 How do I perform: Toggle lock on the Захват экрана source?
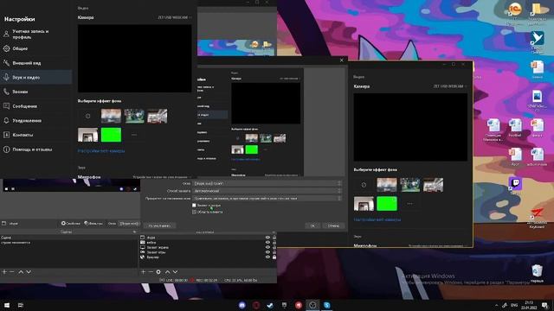pos(274,248)
